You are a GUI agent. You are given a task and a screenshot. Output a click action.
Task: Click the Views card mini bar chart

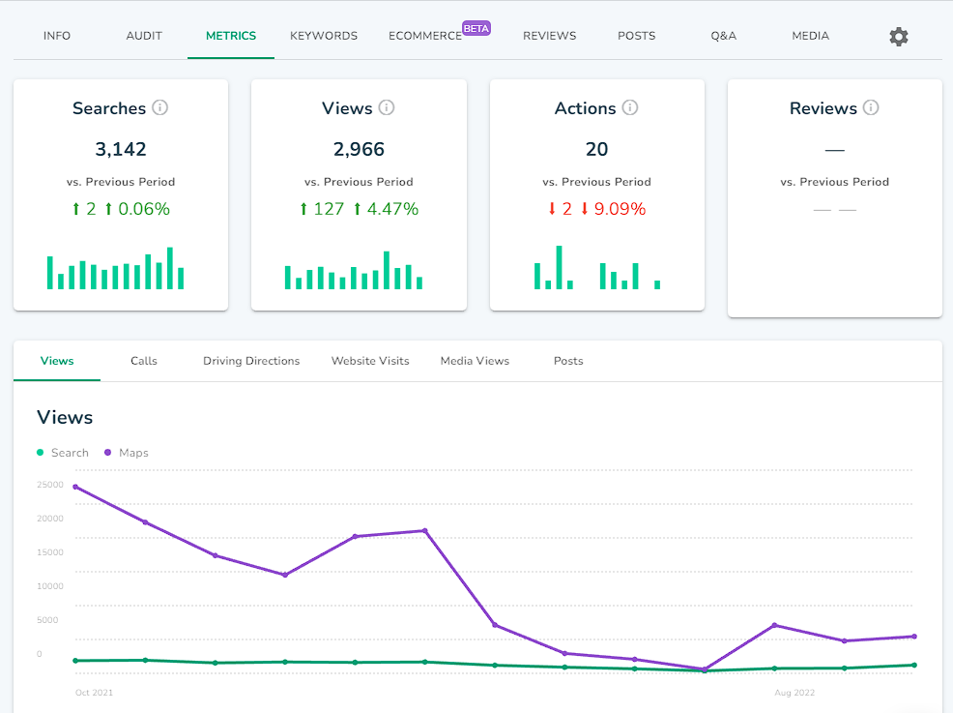pyautogui.click(x=354, y=270)
